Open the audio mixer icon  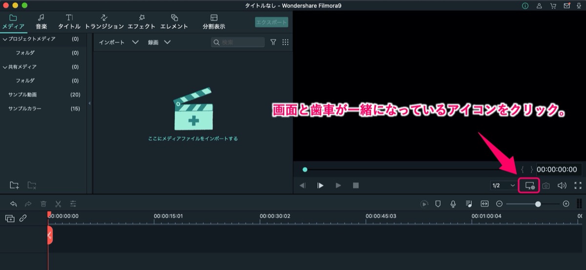pos(469,204)
